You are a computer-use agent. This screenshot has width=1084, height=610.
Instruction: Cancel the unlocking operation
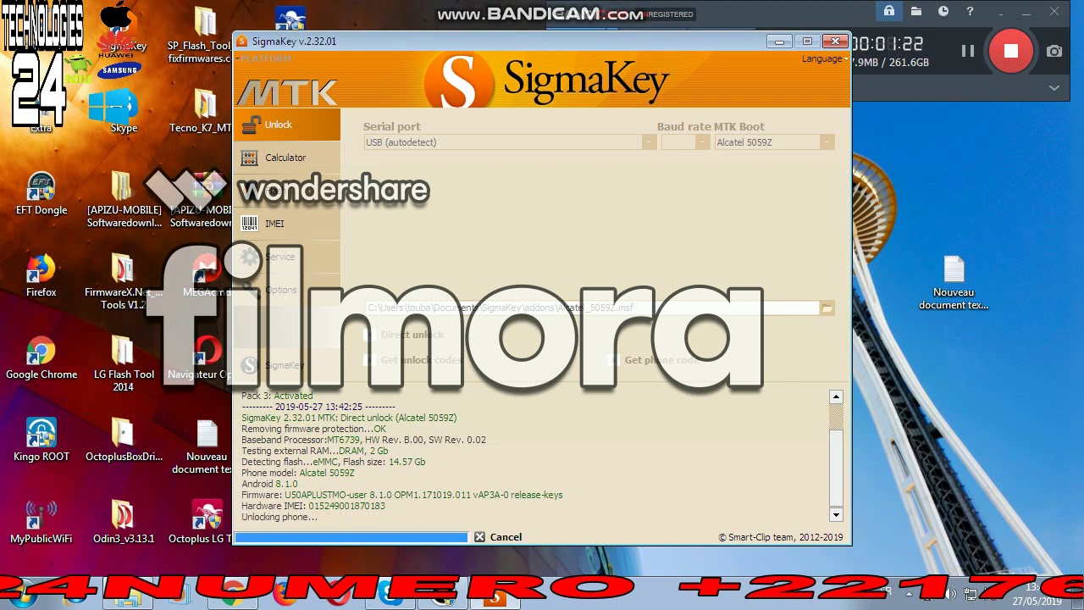[x=498, y=537]
